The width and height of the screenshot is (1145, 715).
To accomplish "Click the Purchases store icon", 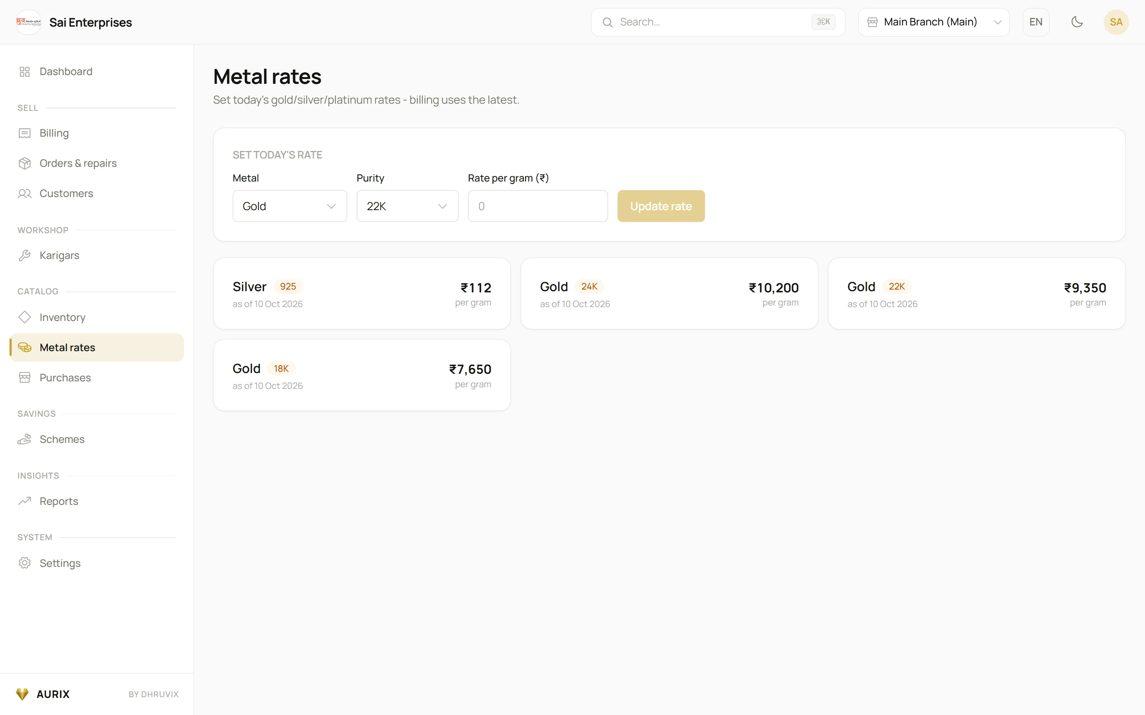I will click(25, 377).
